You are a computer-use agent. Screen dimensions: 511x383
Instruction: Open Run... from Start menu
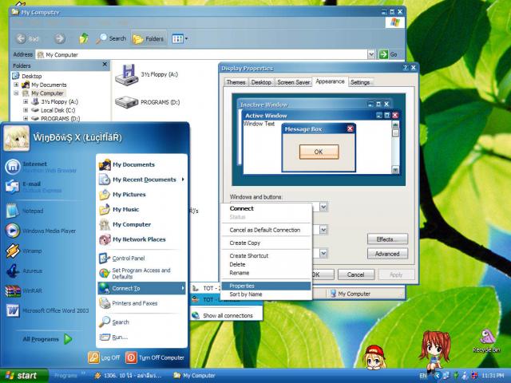141,337
